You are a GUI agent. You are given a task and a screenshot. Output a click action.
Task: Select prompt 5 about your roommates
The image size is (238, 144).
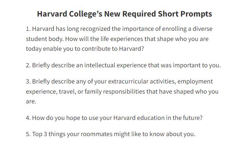click(x=111, y=134)
